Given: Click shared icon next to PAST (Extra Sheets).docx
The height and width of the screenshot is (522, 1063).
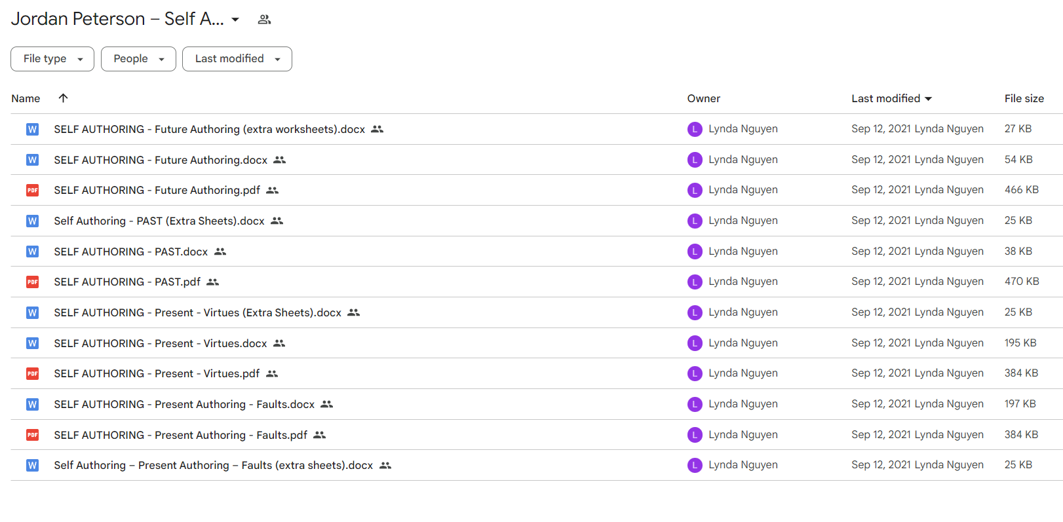Looking at the screenshot, I should 277,221.
